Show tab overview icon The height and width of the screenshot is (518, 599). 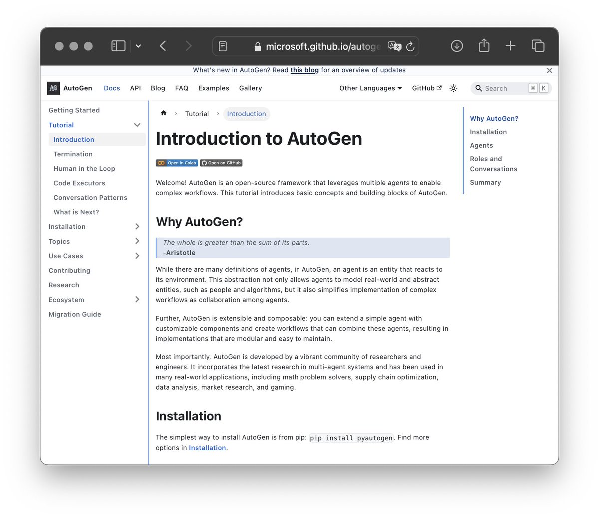pos(538,46)
